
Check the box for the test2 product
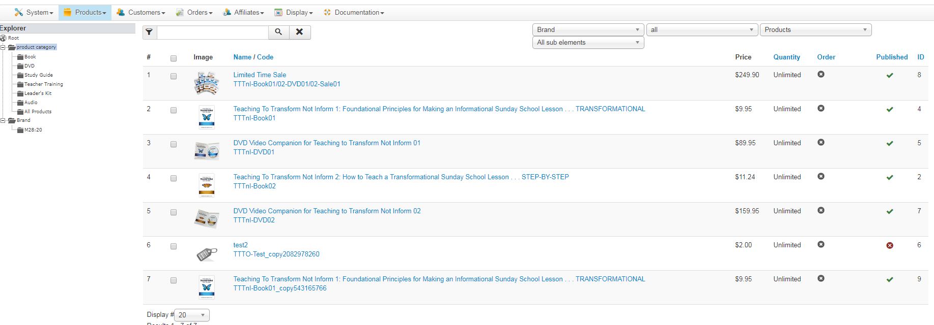(x=174, y=246)
